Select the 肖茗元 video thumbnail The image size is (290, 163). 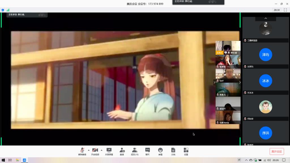click(228, 90)
